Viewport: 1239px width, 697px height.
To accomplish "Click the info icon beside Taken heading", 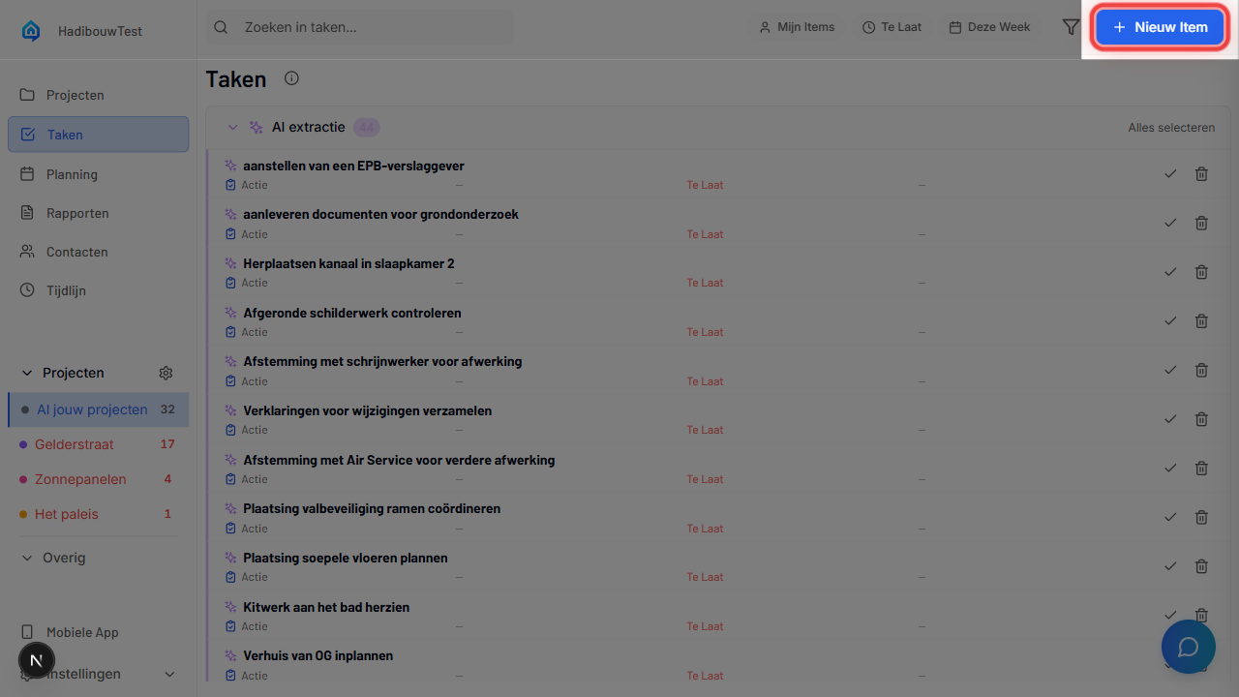I will 291,78.
